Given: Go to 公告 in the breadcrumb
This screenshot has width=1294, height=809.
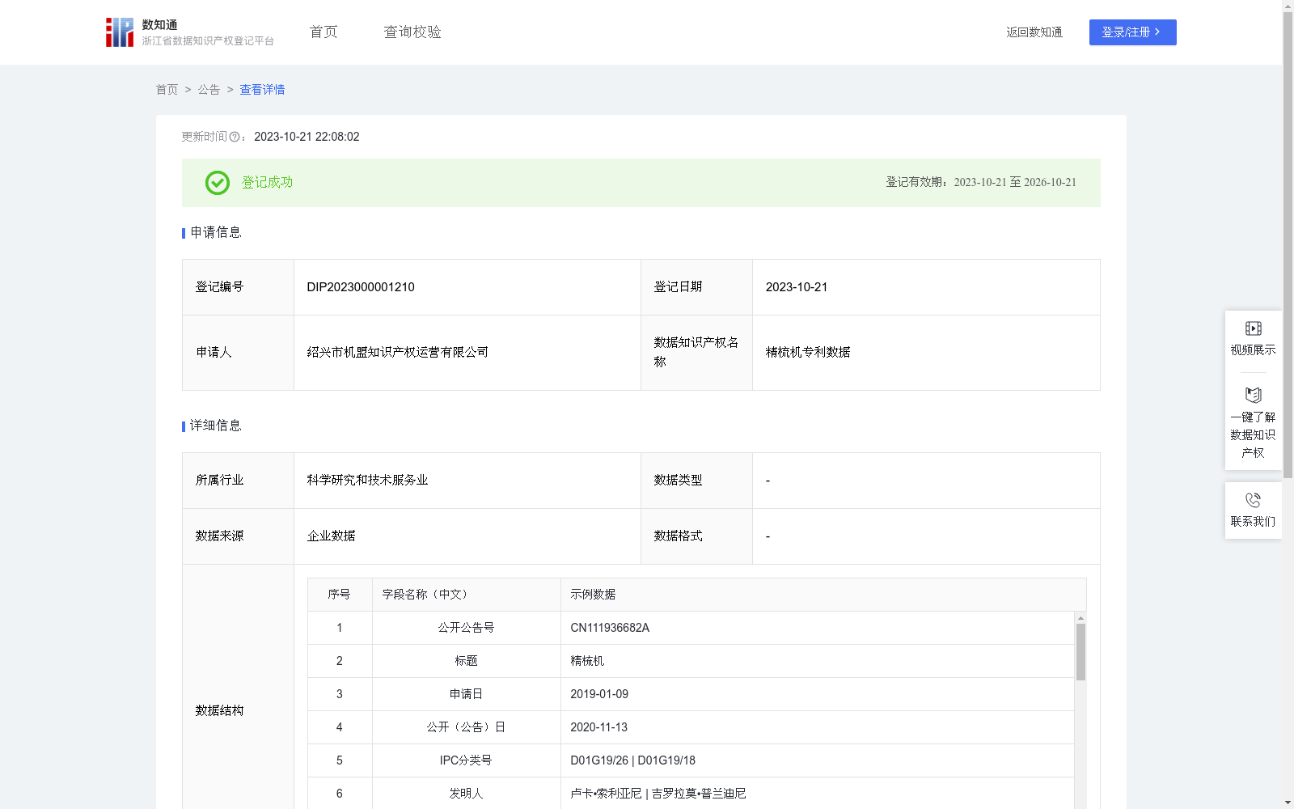Looking at the screenshot, I should (x=209, y=90).
